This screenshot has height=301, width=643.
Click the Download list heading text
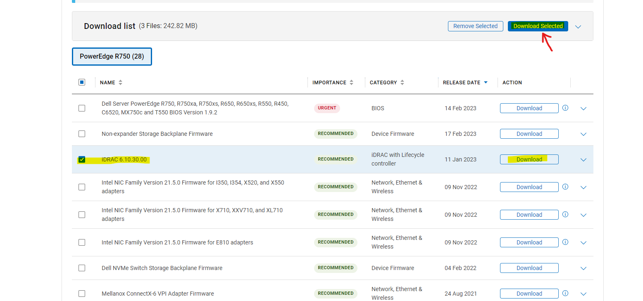(110, 26)
